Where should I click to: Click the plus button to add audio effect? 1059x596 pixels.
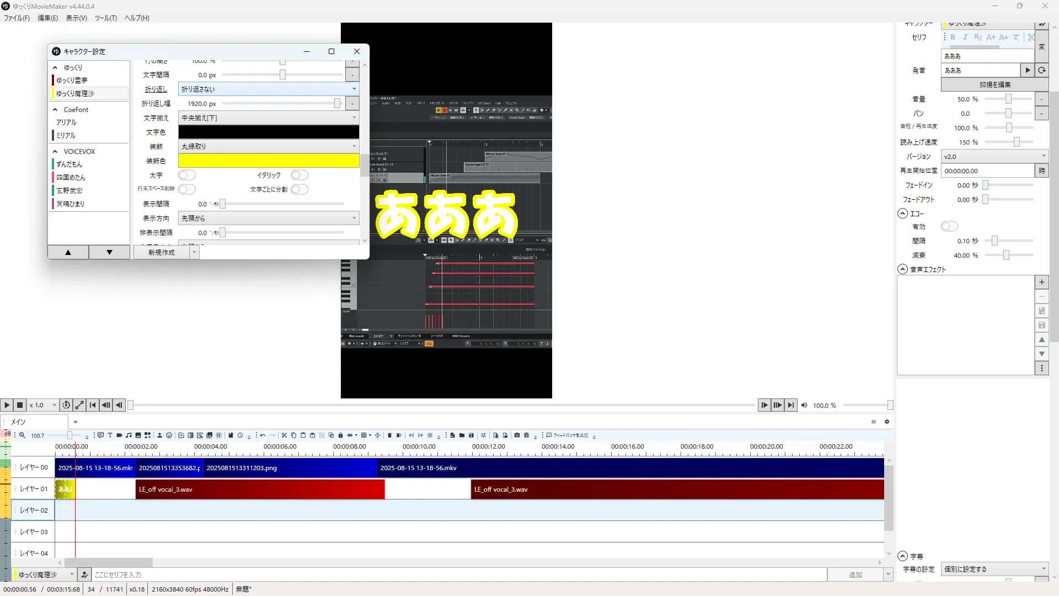[1041, 282]
